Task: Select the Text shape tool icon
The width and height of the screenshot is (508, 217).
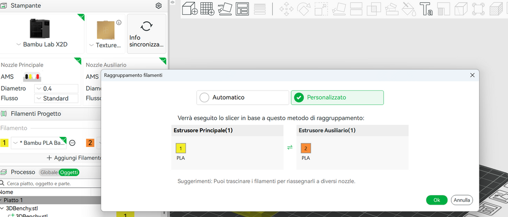Action: pos(426,9)
